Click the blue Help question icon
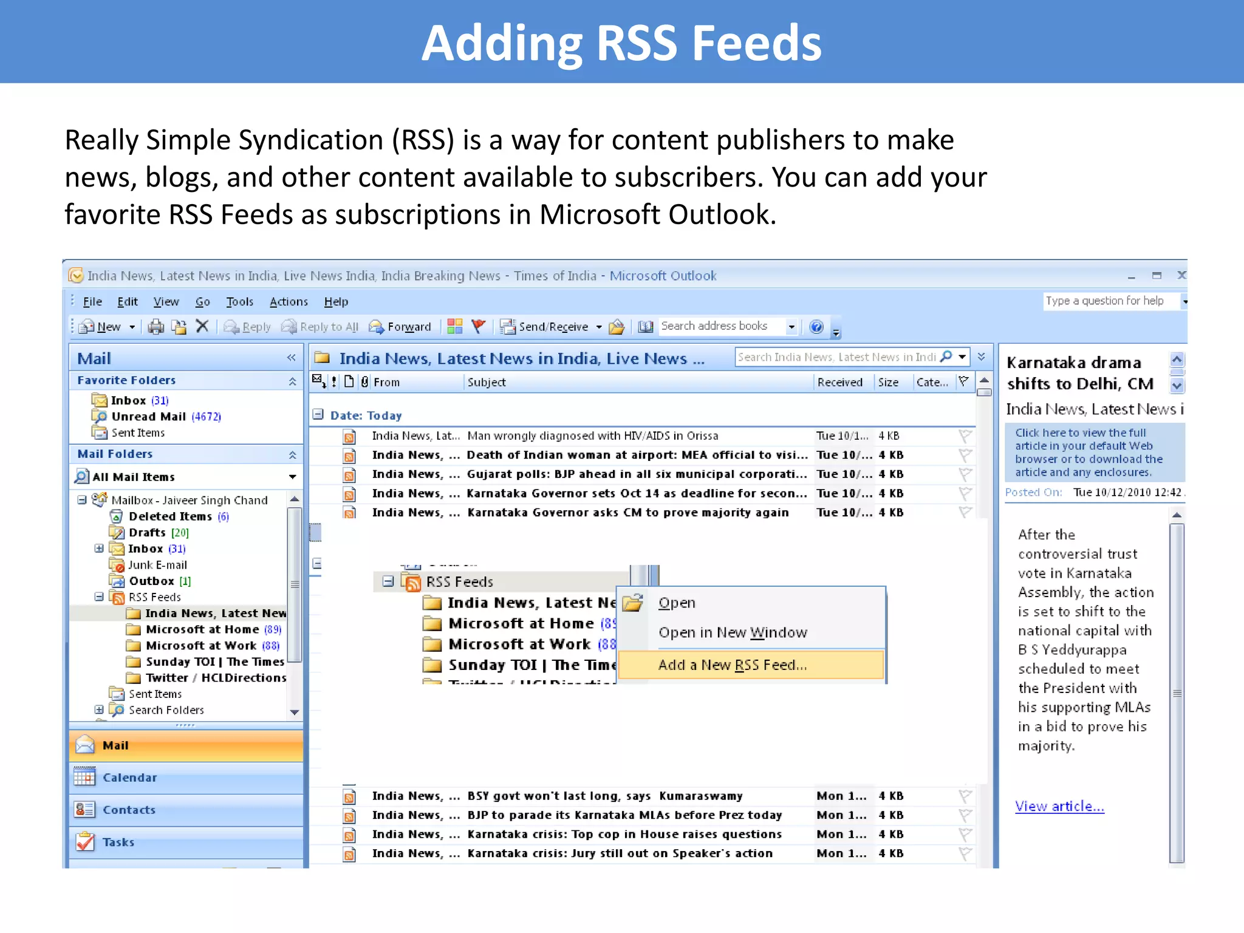This screenshot has width=1244, height=933. (x=816, y=327)
